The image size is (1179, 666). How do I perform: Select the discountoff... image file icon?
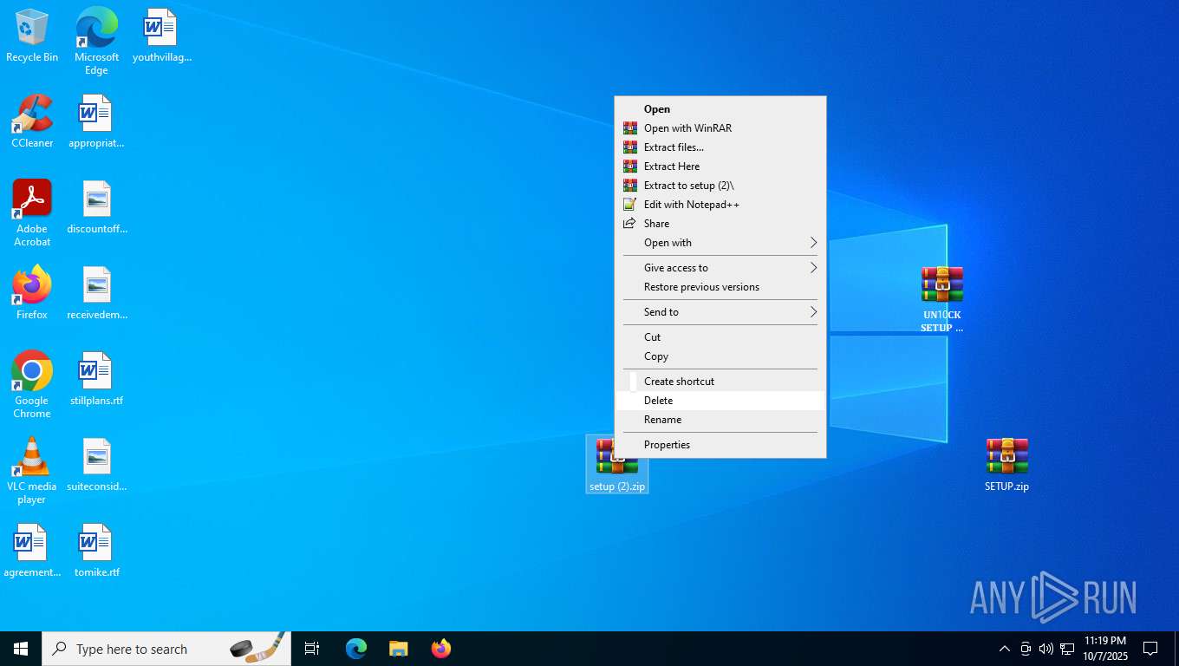tap(96, 207)
